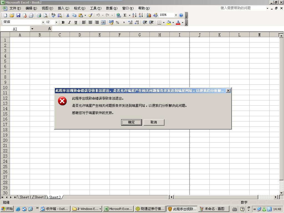The width and height of the screenshot is (284, 213).
Task: Sort descending Z to A
Action: tap(141, 15)
